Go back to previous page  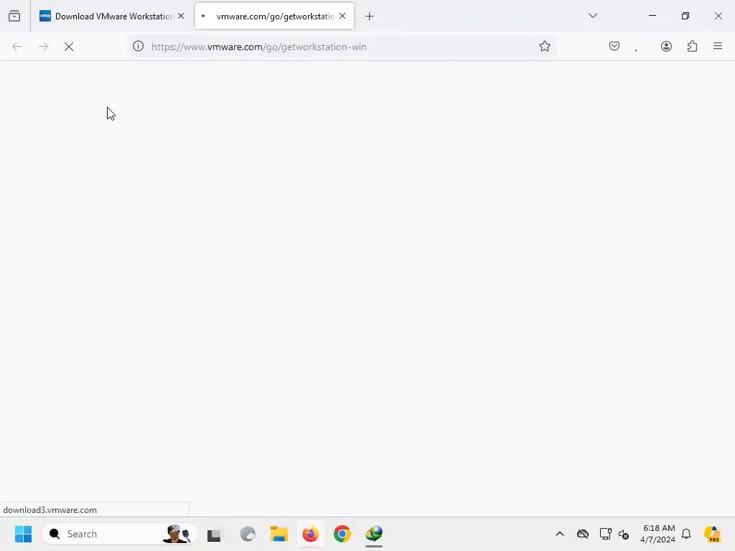click(17, 47)
